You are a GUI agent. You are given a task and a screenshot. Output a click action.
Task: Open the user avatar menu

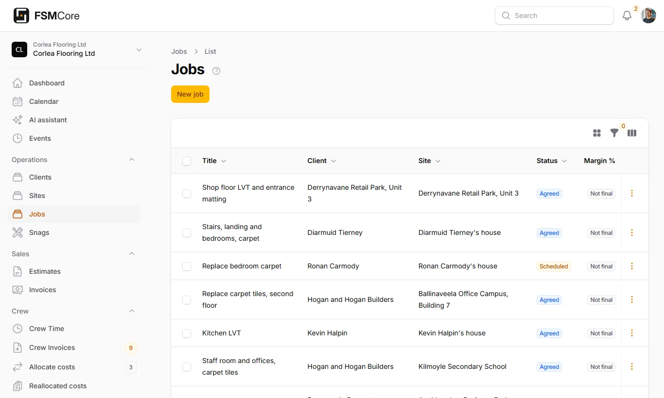(x=648, y=16)
